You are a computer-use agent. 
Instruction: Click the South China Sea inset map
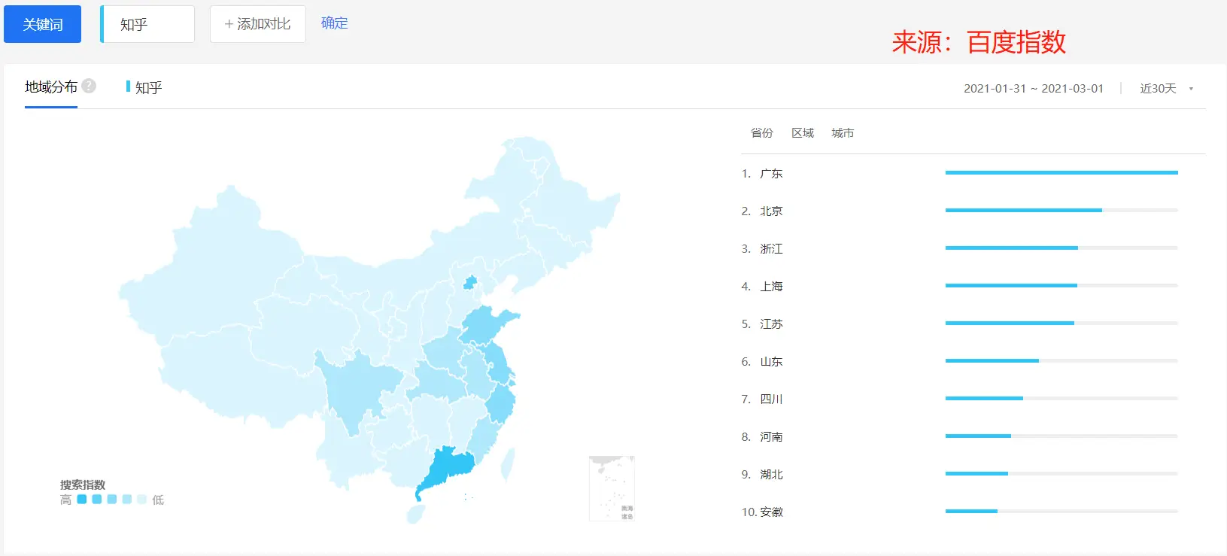(x=612, y=488)
